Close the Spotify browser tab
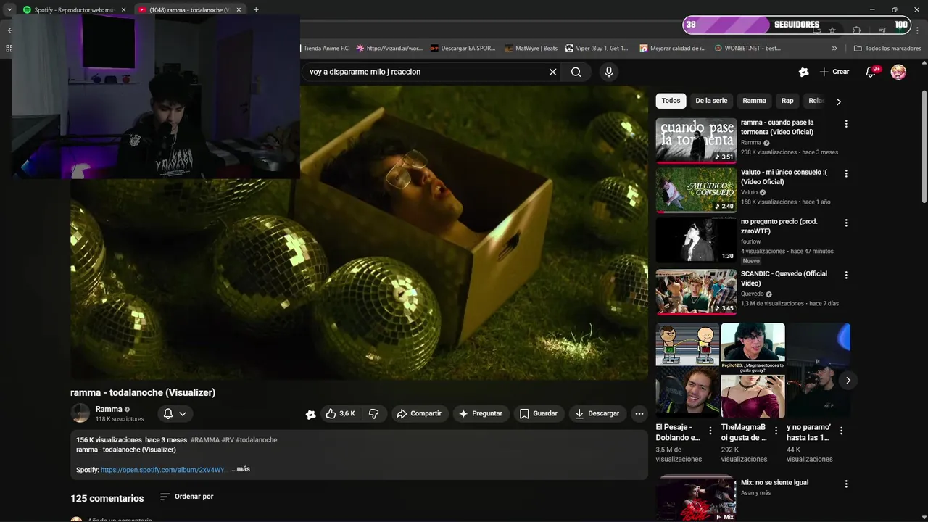The image size is (928, 522). pos(123,10)
